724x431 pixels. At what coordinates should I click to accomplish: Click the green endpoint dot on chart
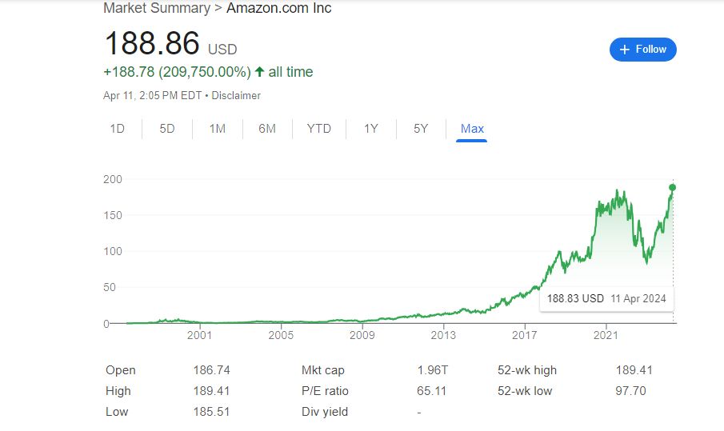(x=673, y=187)
